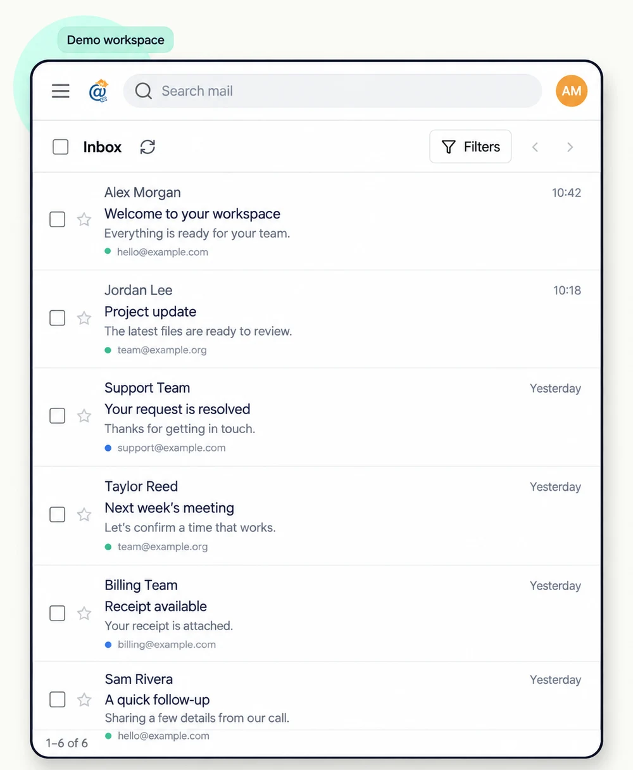Click the search magnifier icon
The image size is (633, 770).
[144, 91]
